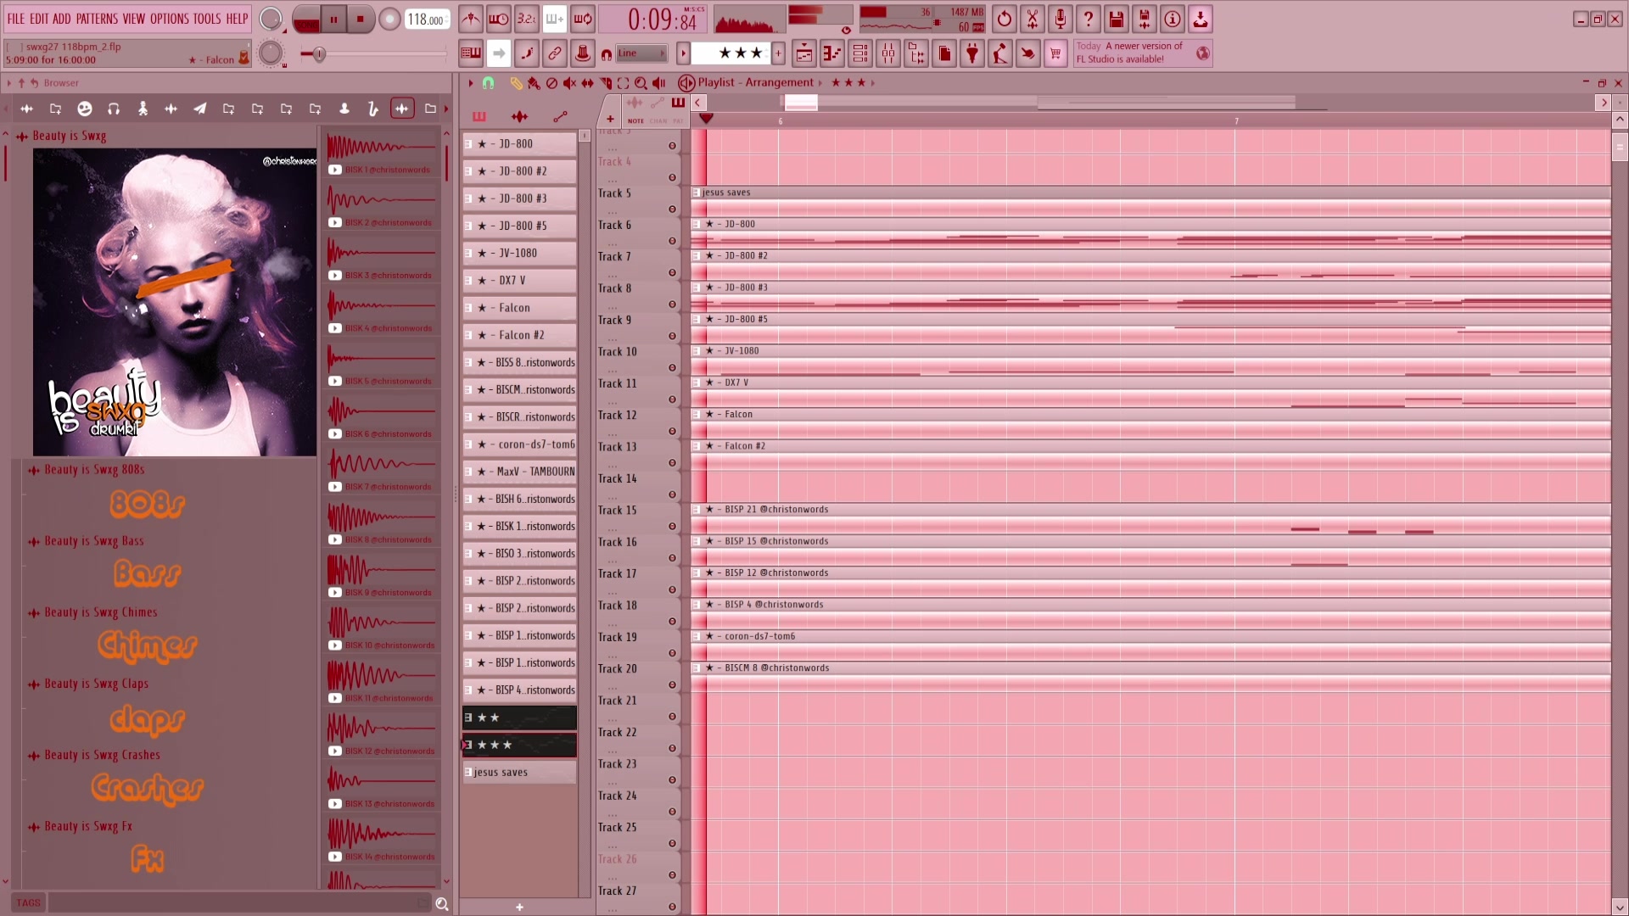Toggle typing keyboard to piano button
The image size is (1629, 916).
point(471,54)
